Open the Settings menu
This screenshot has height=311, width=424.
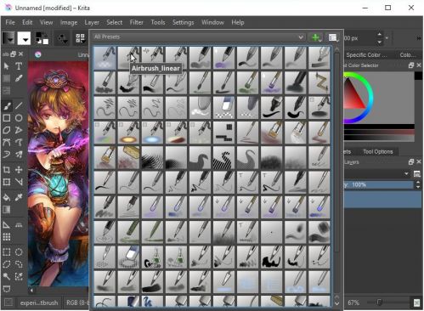point(183,22)
